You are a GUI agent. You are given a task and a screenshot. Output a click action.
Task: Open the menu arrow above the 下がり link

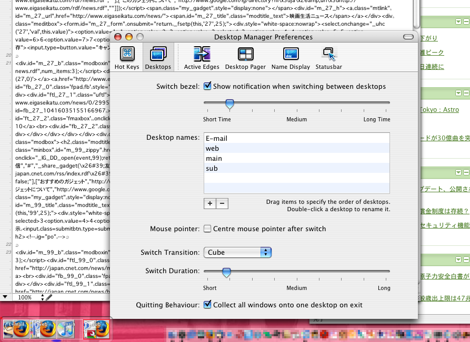pyautogui.click(x=458, y=22)
